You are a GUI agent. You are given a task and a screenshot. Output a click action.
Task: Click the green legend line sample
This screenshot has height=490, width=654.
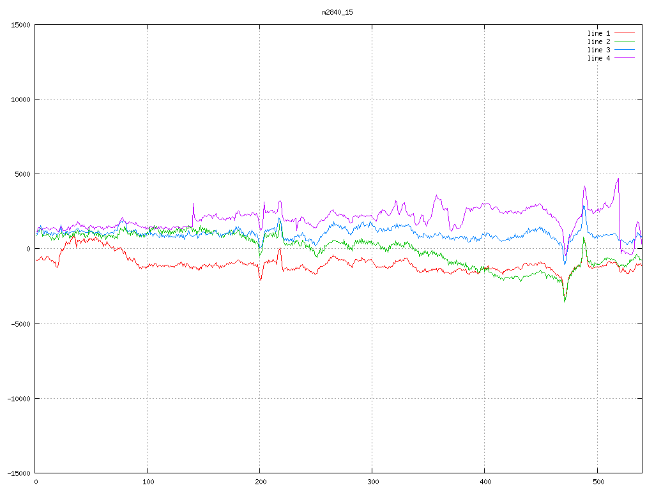point(625,41)
